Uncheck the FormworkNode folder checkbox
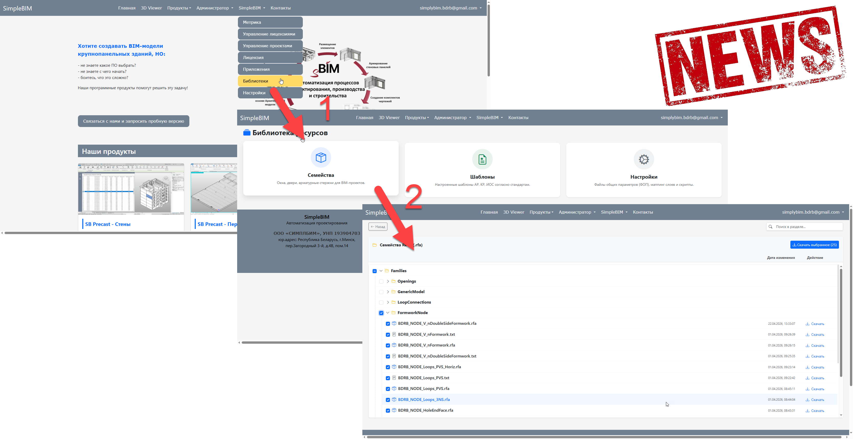Viewport: 853px width, 439px height. 381,313
